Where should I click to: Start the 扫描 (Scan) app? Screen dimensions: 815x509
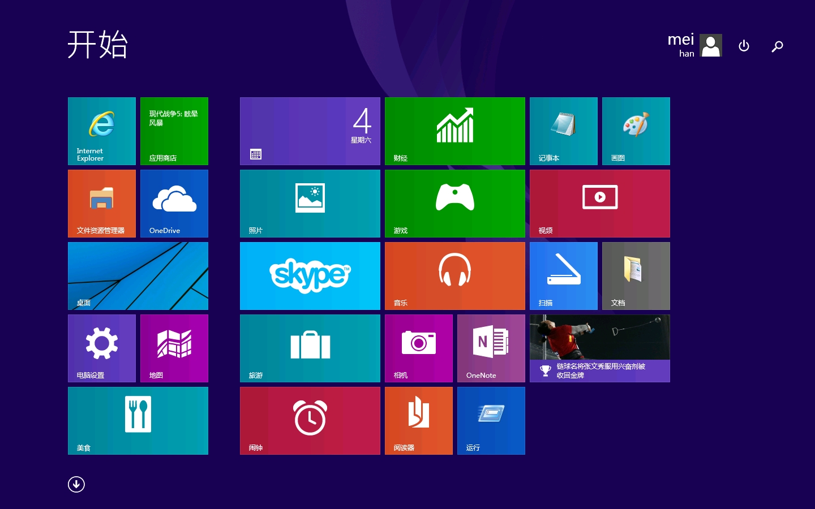tap(563, 276)
